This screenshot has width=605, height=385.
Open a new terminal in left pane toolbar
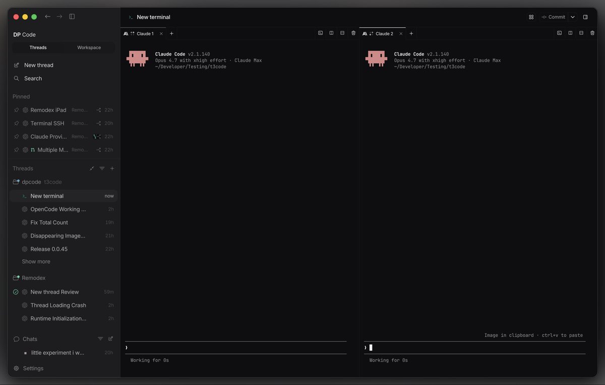coord(320,33)
